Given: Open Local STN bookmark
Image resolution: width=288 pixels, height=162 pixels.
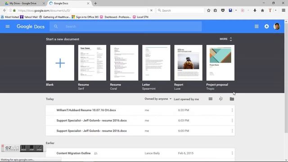Looking at the screenshot, I should (140, 17).
